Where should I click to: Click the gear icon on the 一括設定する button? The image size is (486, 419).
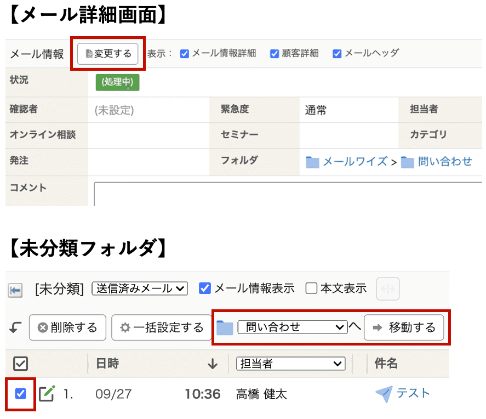[126, 327]
